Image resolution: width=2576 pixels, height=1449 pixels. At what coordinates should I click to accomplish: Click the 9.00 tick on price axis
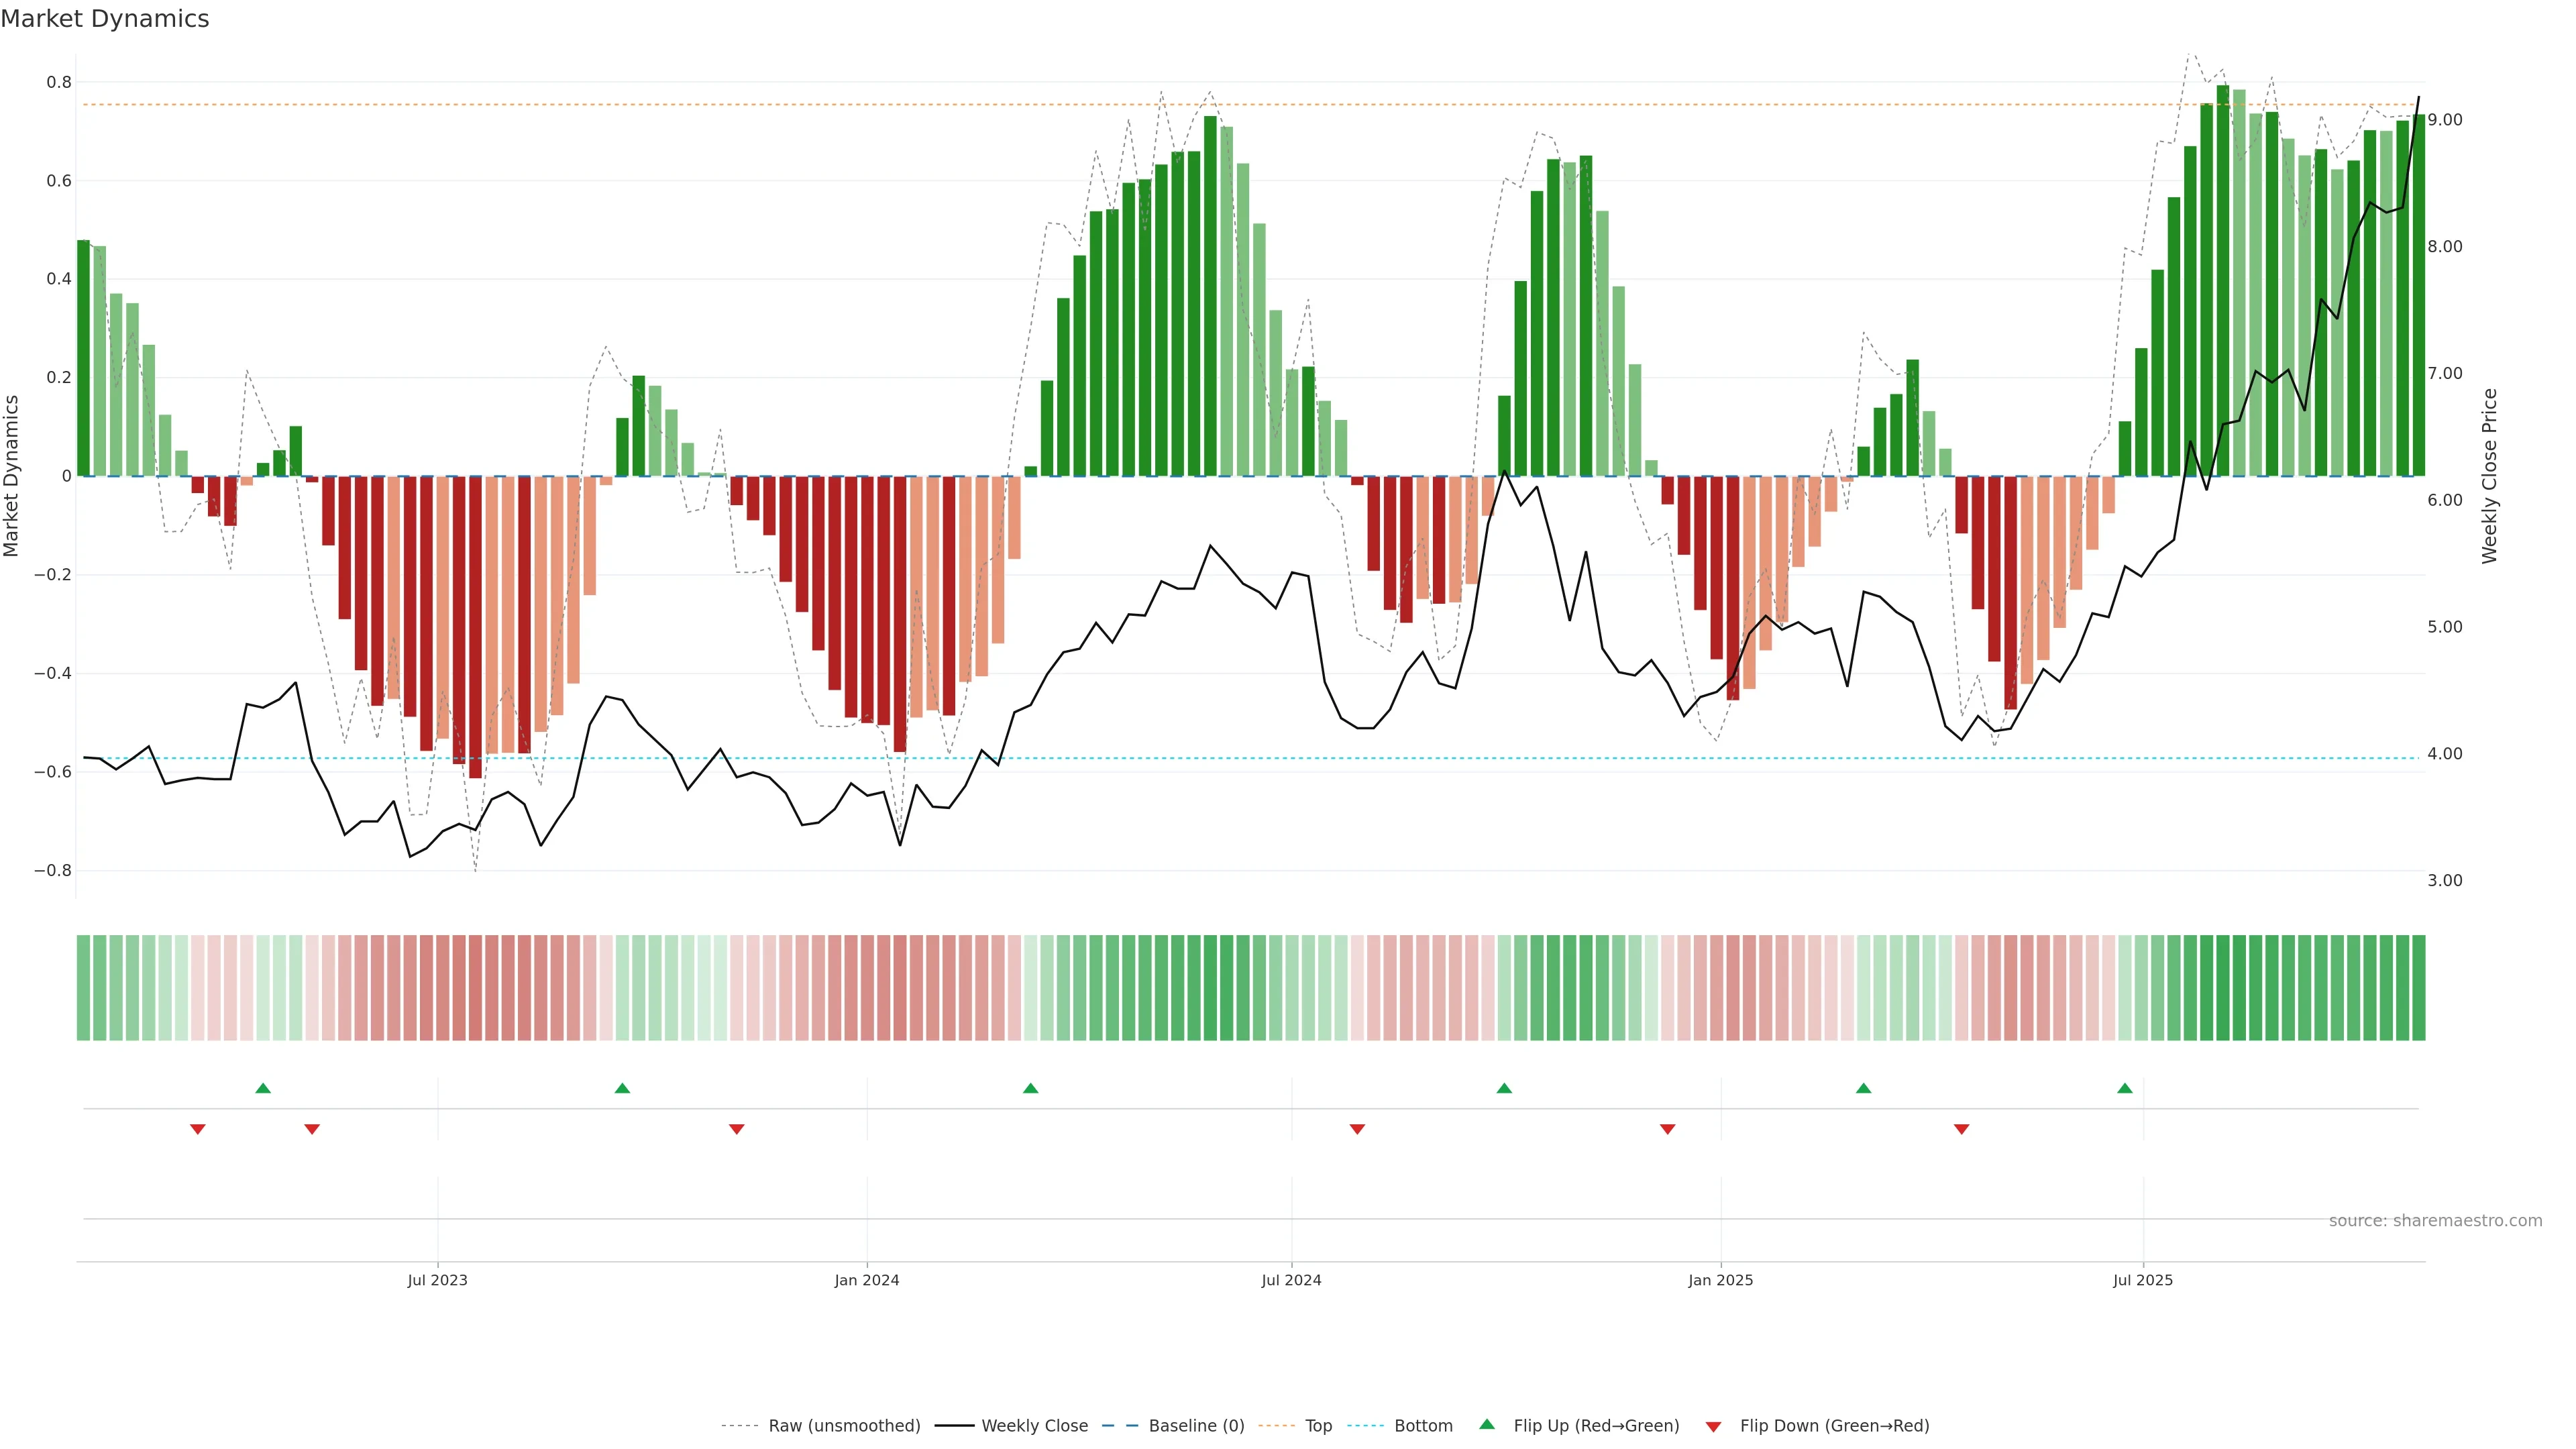point(2444,120)
